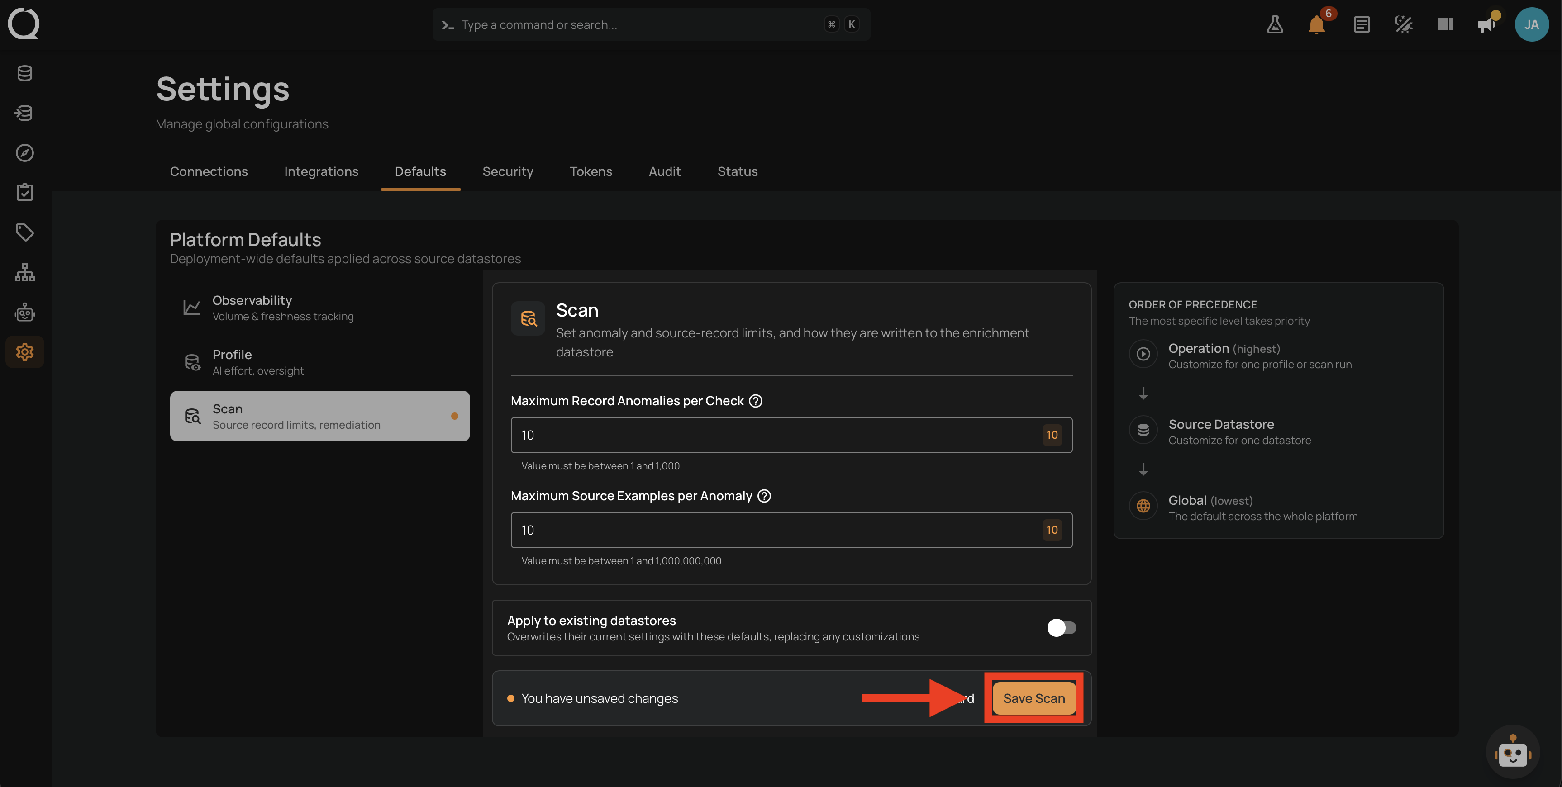Switch to the Security tab

(508, 171)
